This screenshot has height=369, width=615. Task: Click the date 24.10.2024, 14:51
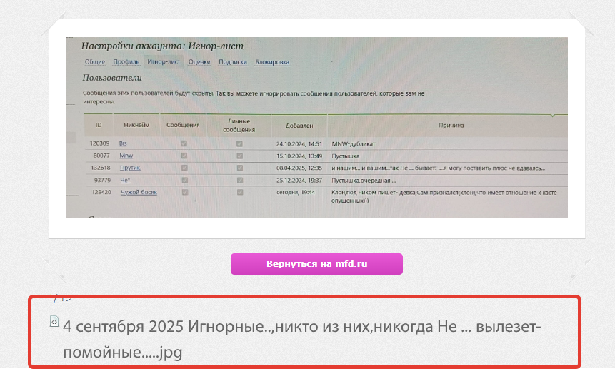pyautogui.click(x=299, y=144)
